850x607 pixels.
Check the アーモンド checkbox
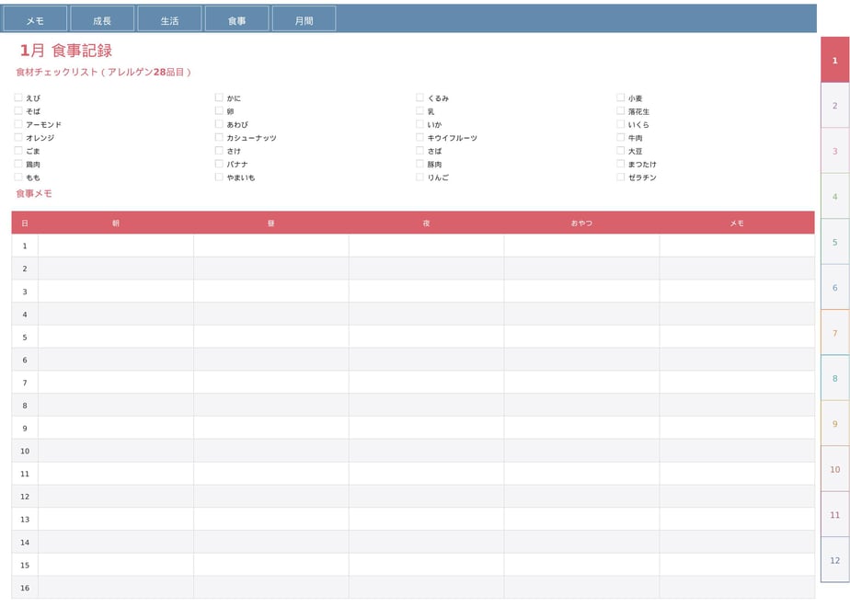pyautogui.click(x=18, y=124)
